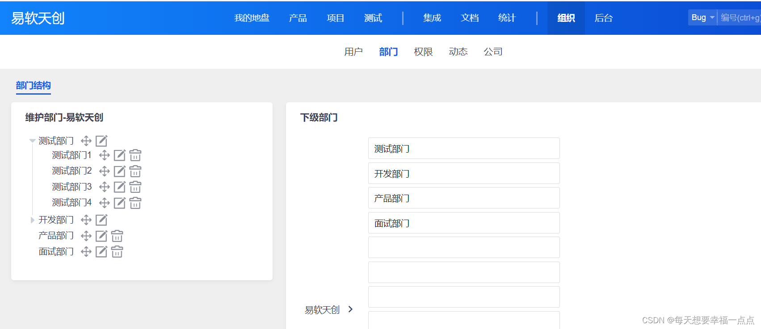Switch to the 权限 tab

click(423, 52)
